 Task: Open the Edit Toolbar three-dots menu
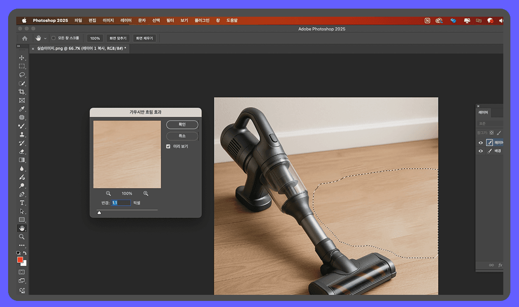click(22, 246)
